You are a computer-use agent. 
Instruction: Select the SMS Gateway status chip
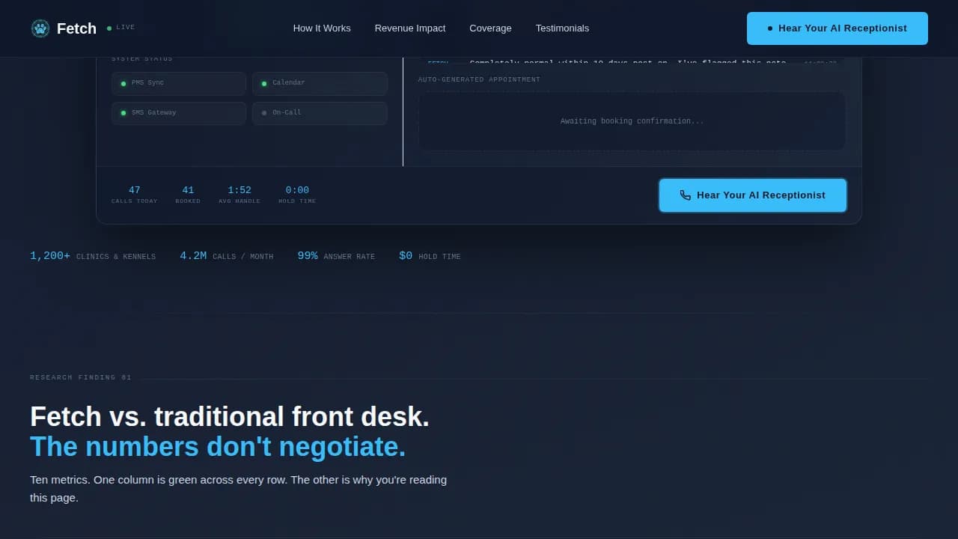[x=179, y=113]
